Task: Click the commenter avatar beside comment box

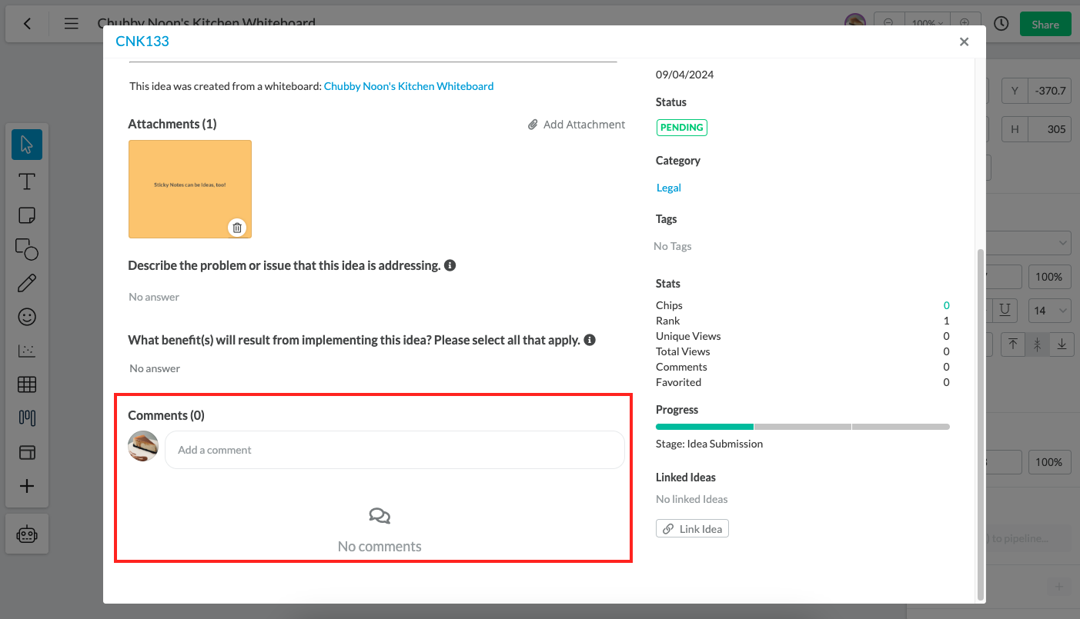Action: (x=143, y=446)
